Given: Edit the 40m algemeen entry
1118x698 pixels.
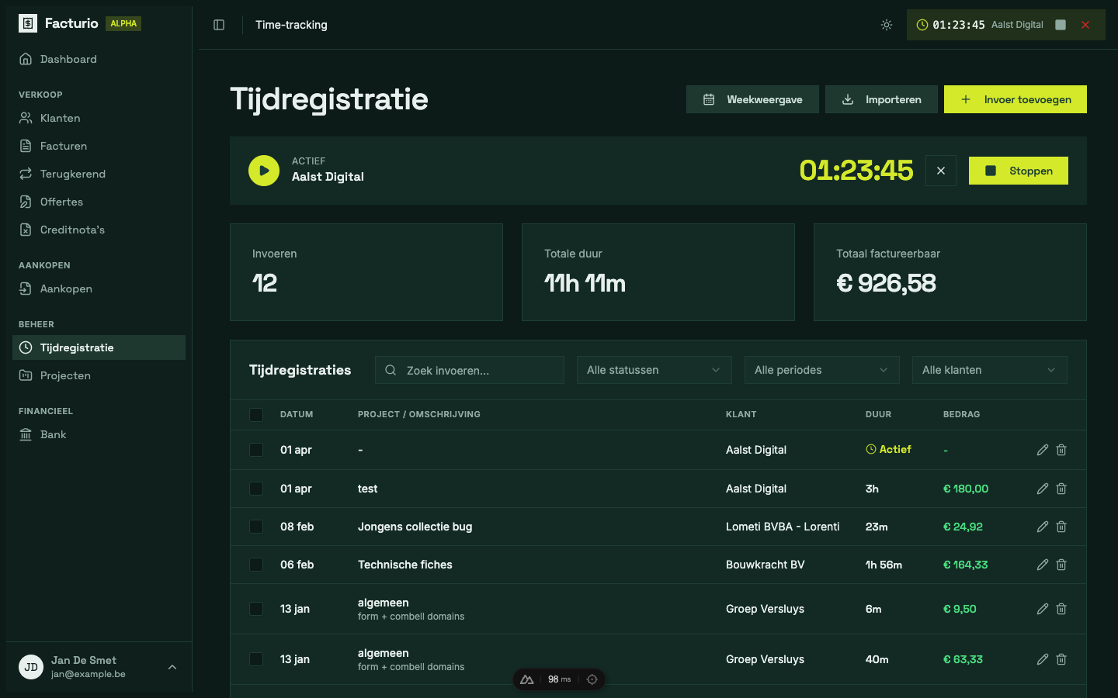Looking at the screenshot, I should (x=1043, y=659).
